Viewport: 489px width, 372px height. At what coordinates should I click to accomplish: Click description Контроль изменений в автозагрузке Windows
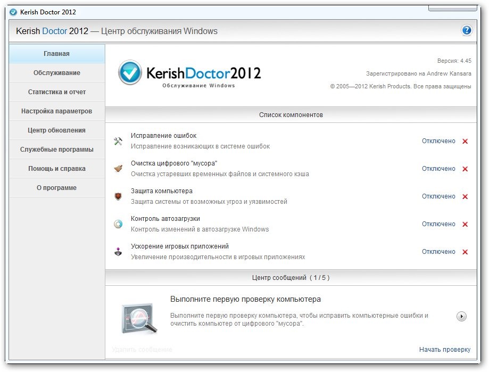(200, 229)
